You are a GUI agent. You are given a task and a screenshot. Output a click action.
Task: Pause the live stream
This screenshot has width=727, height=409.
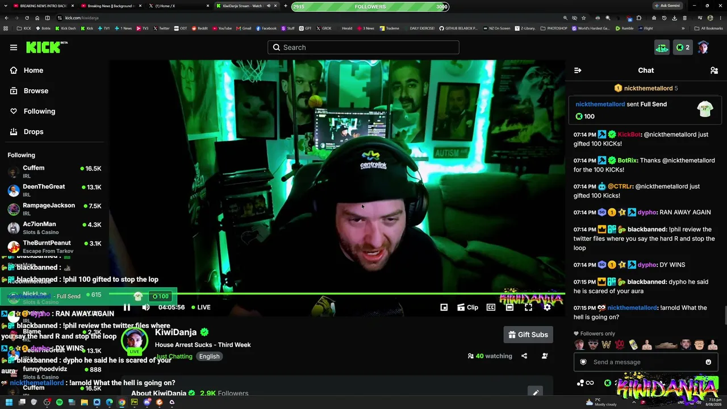coord(127,307)
